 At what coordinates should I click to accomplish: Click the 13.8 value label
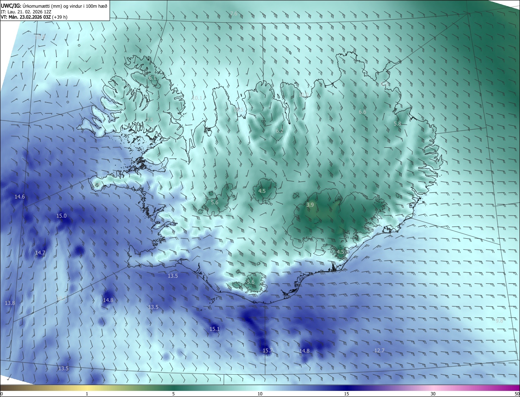(x=10, y=303)
